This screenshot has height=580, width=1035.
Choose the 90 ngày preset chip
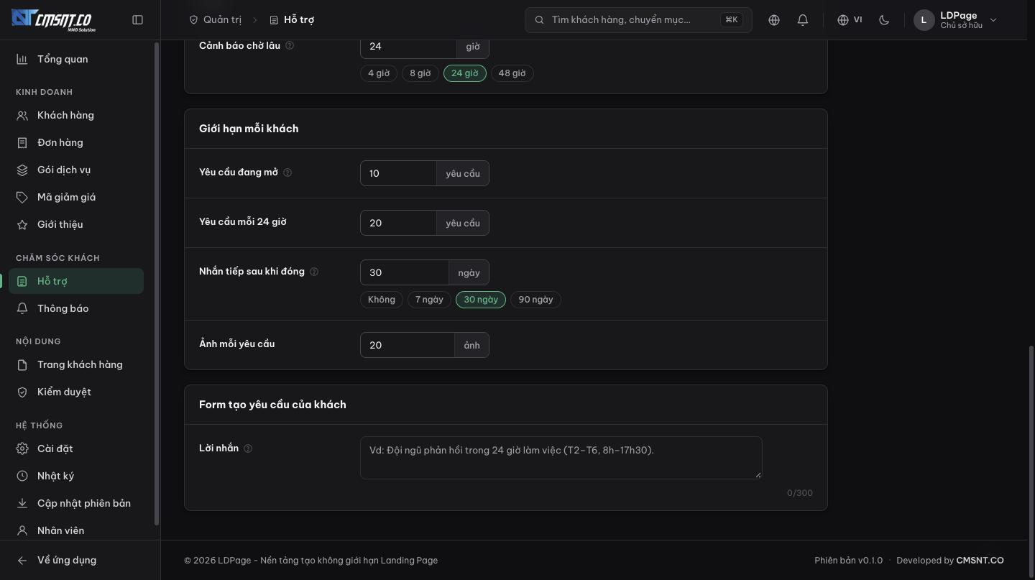point(535,300)
